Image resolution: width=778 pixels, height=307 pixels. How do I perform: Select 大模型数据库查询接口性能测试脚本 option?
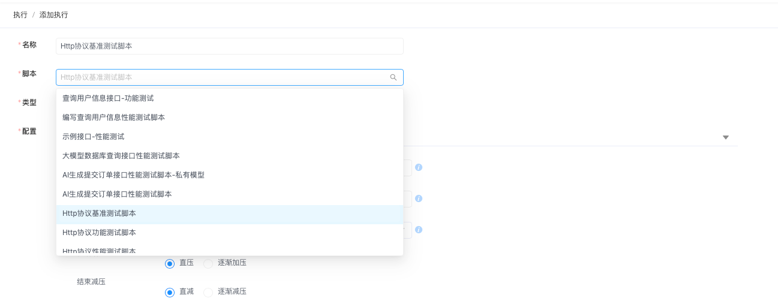pyautogui.click(x=230, y=156)
